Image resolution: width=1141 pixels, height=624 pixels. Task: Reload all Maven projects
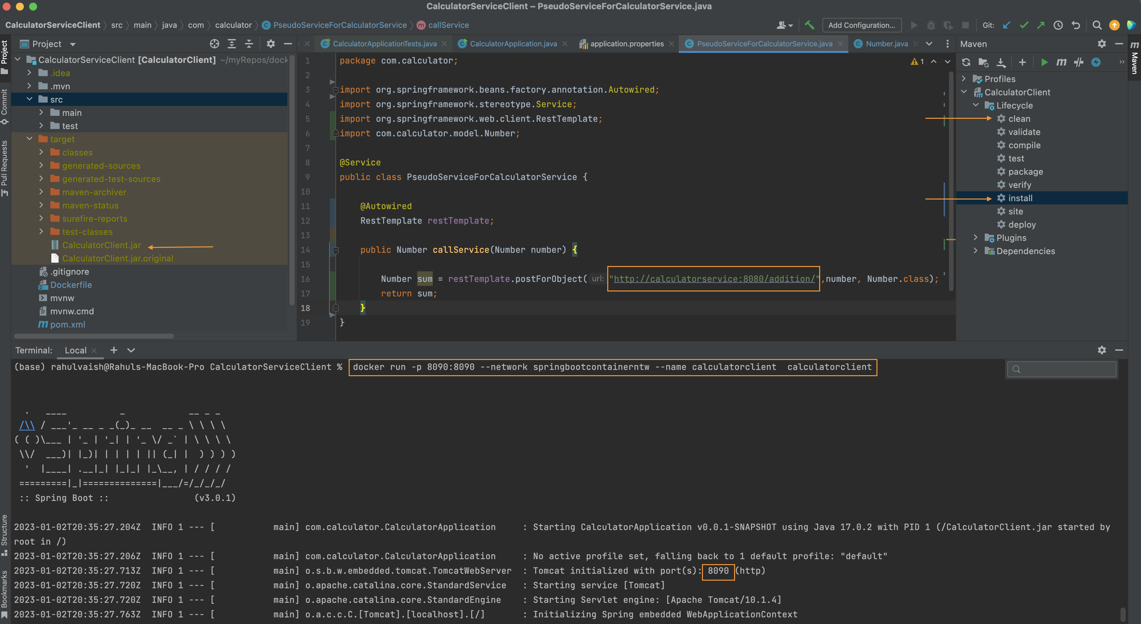click(966, 63)
